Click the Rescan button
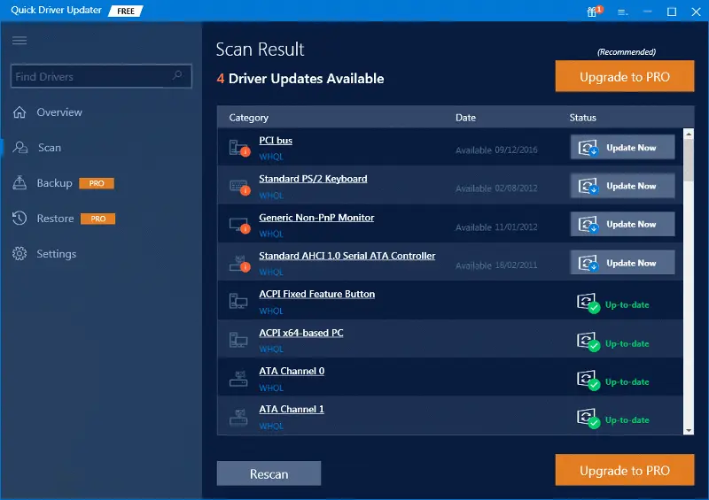 (x=269, y=473)
